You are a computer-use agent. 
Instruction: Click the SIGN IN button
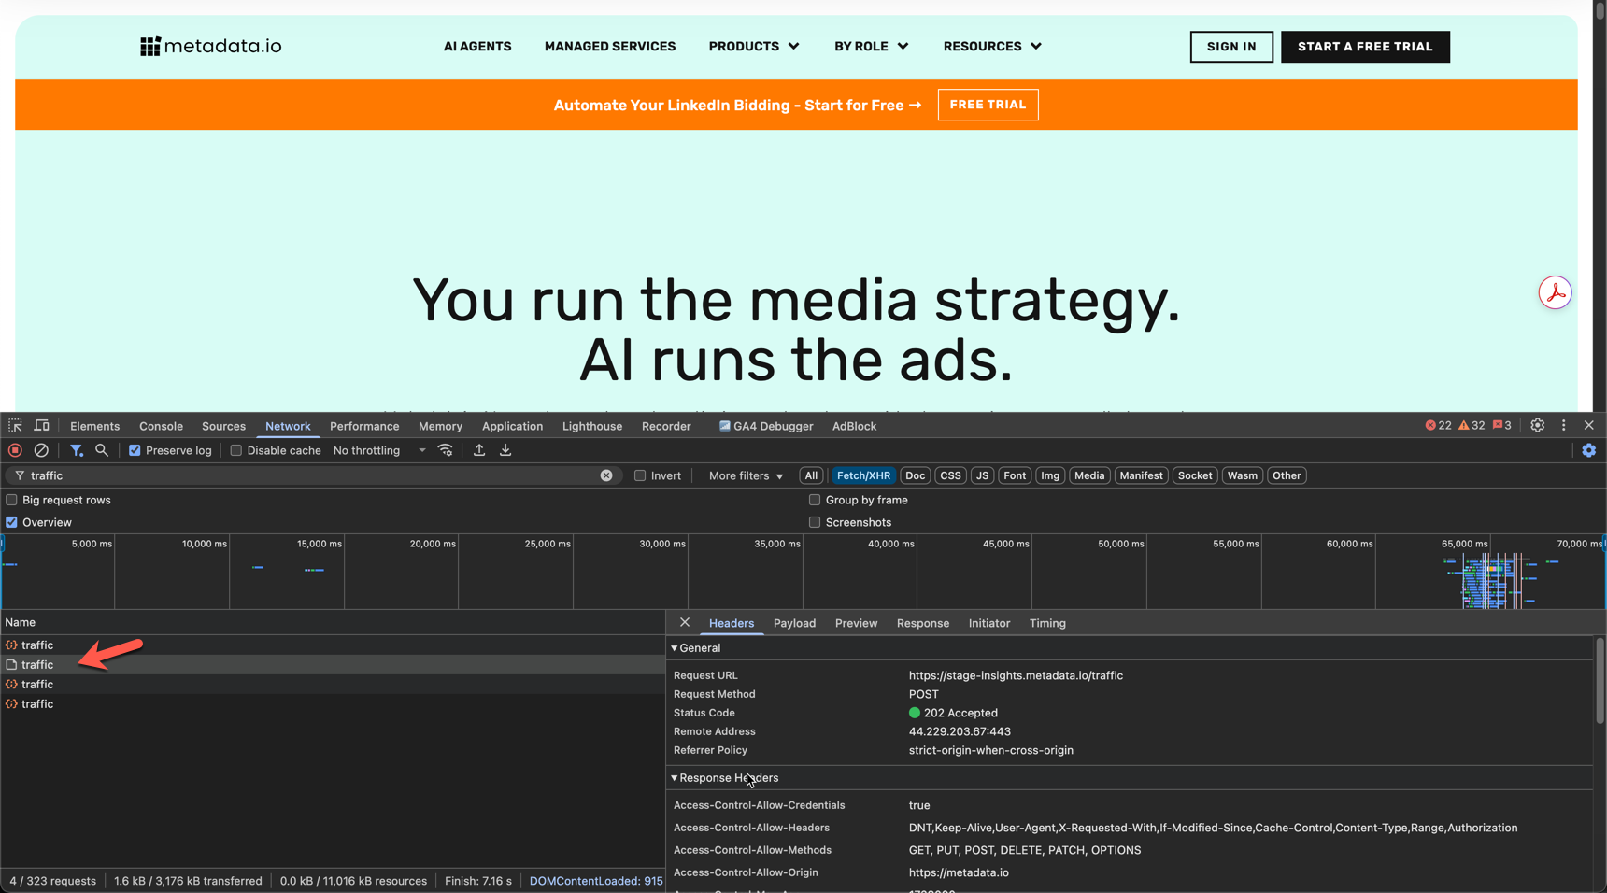[x=1230, y=47]
